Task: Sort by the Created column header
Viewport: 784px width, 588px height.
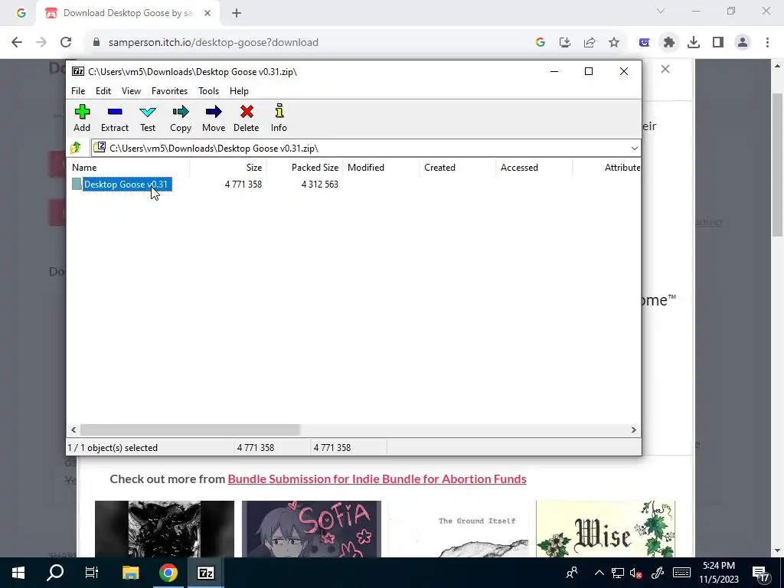Action: [x=458, y=168]
